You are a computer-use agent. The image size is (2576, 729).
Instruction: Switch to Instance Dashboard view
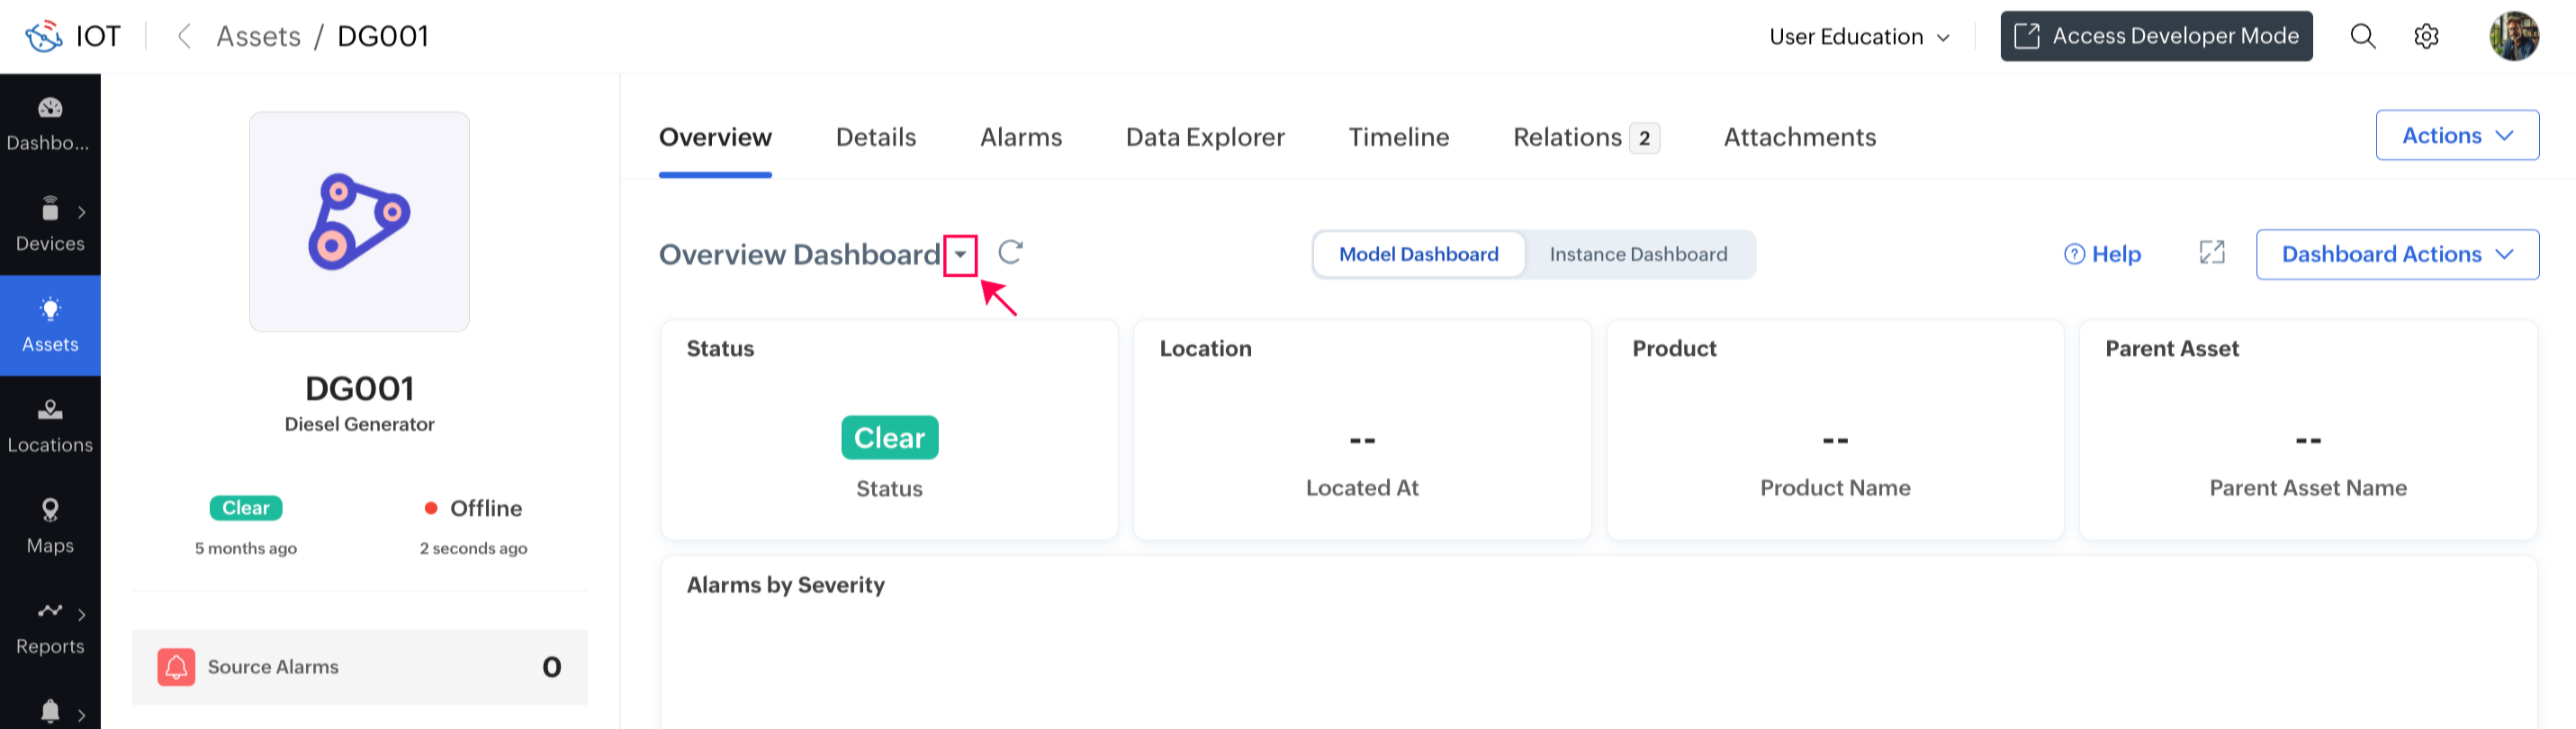click(1638, 254)
